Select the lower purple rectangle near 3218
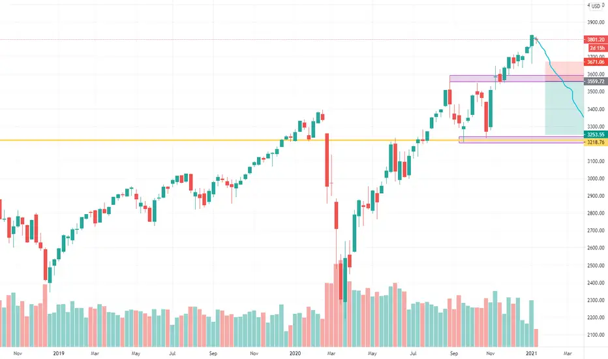 pos(521,140)
